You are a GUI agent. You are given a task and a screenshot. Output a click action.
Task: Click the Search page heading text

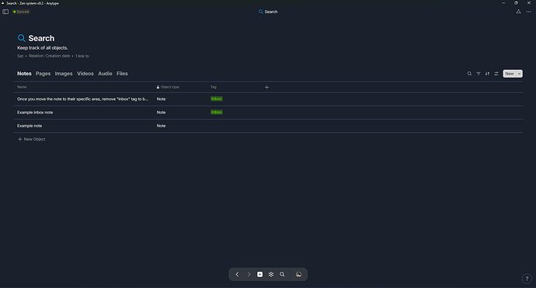41,38
